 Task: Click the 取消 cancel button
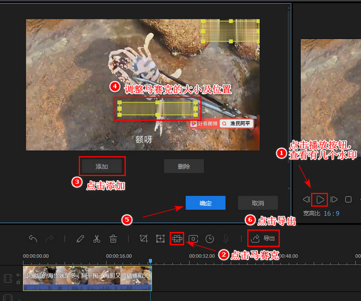pyautogui.click(x=258, y=203)
